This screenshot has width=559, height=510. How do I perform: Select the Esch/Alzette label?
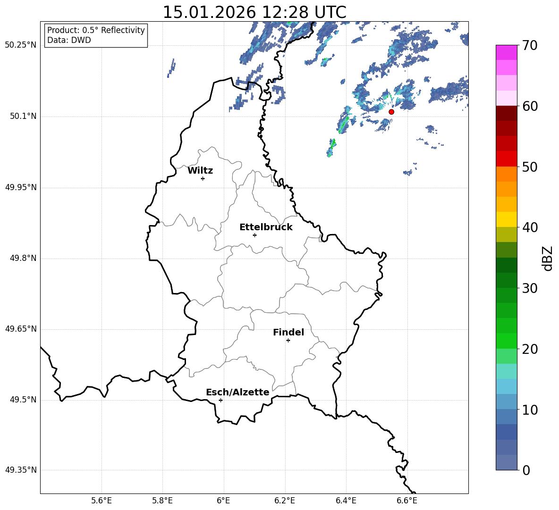(x=237, y=392)
